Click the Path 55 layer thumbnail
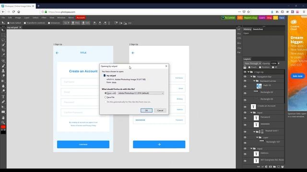Viewport: 307px width, 172px height. click(x=259, y=86)
